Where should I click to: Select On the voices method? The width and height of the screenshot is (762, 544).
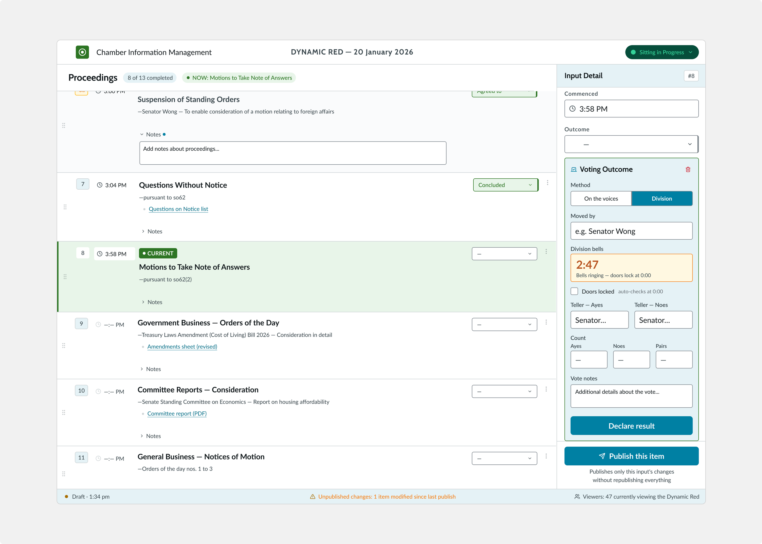click(601, 199)
